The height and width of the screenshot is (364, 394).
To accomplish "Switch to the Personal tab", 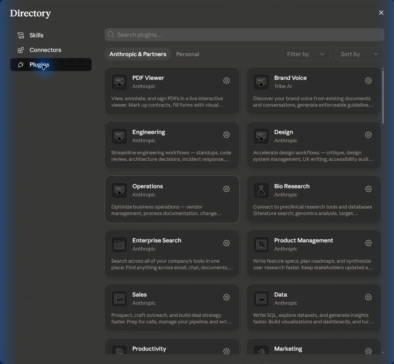I will tap(187, 54).
